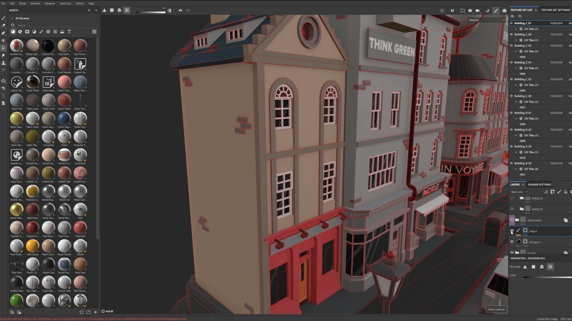Hide the Fill layer 1 layer
Screen dimensions: 572x321
tap(512, 242)
